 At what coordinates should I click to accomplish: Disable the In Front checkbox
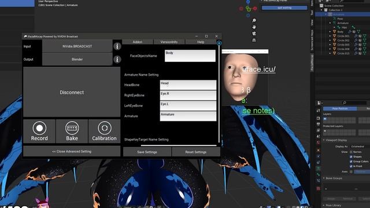click(x=351, y=166)
